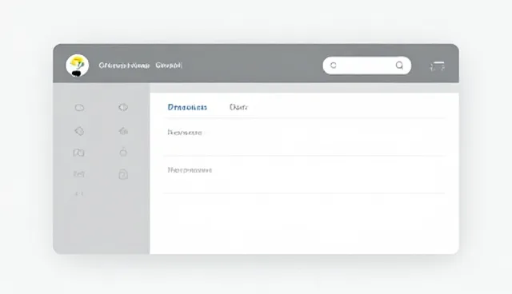Open the first header title link beside the avatar
Image resolution: width=512 pixels, height=294 pixels.
124,66
